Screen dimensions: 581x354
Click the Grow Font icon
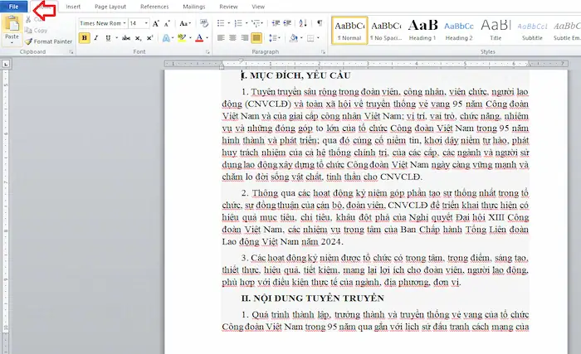pyautogui.click(x=155, y=23)
